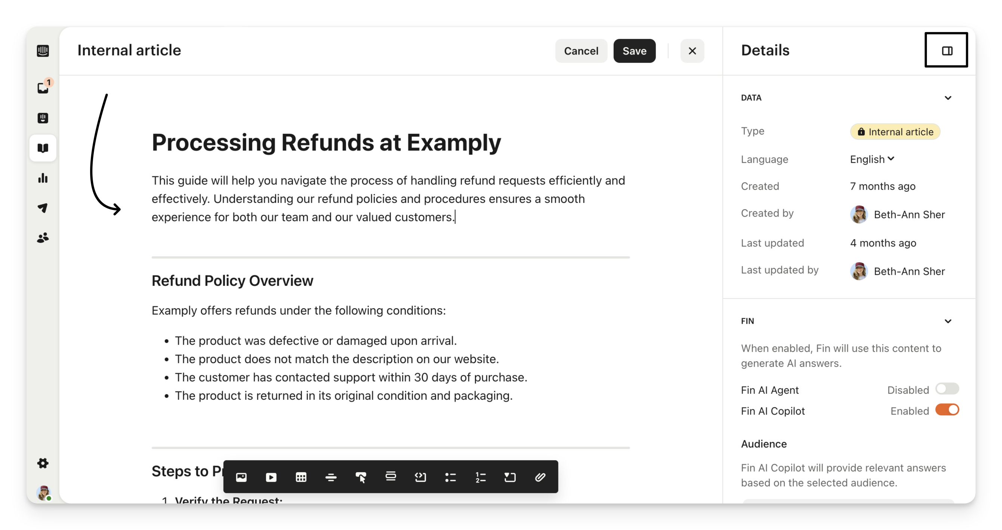This screenshot has width=1002, height=530.
Task: Enable the Fin AI Agent switch
Action: pos(947,389)
